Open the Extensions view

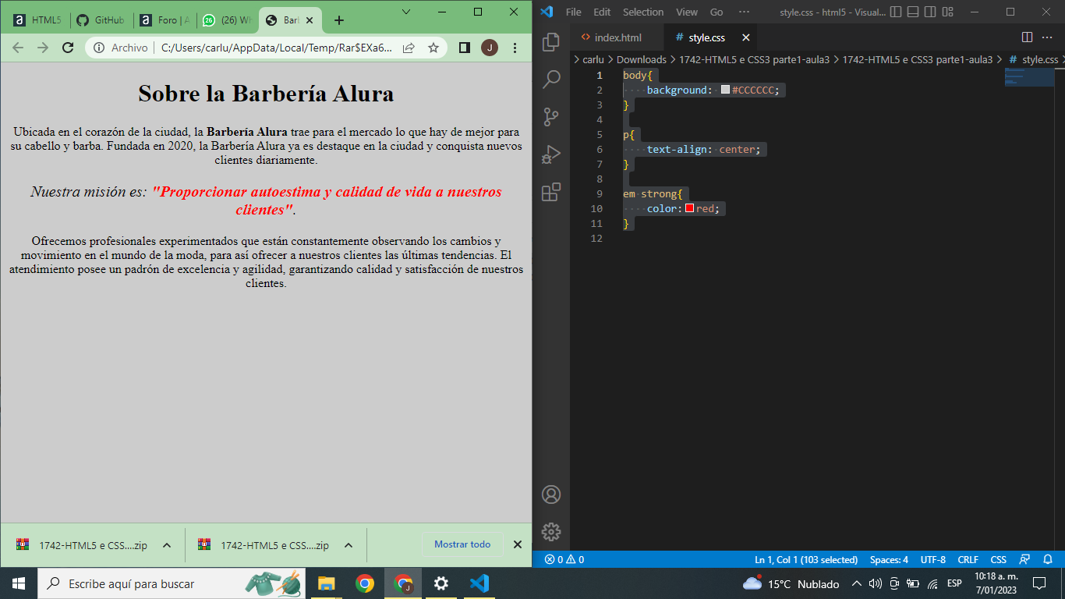(551, 192)
